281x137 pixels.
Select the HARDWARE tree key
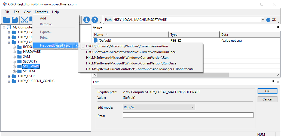click(32, 52)
